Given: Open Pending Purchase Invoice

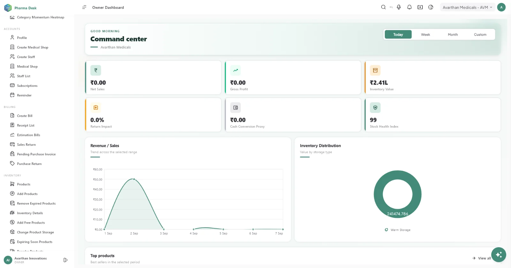Looking at the screenshot, I should point(37,154).
